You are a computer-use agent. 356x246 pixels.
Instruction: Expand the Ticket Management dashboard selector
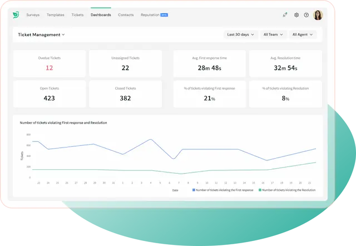tap(42, 35)
